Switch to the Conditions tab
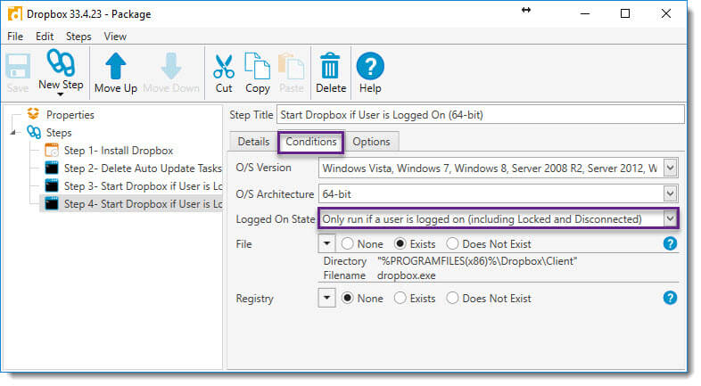The height and width of the screenshot is (386, 701). click(311, 142)
